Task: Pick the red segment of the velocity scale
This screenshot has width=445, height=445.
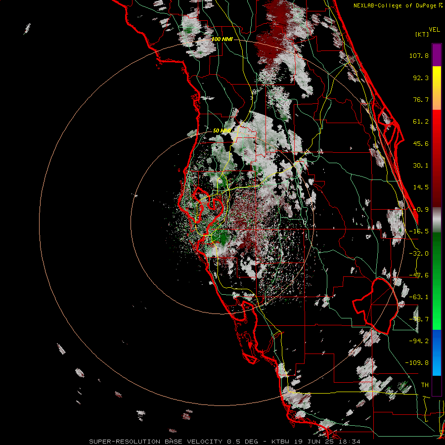Action: point(437,158)
